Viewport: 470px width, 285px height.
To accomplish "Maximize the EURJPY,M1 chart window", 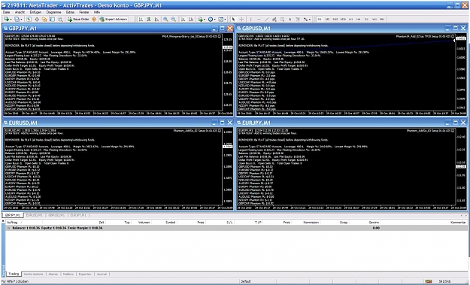I will click(455, 123).
